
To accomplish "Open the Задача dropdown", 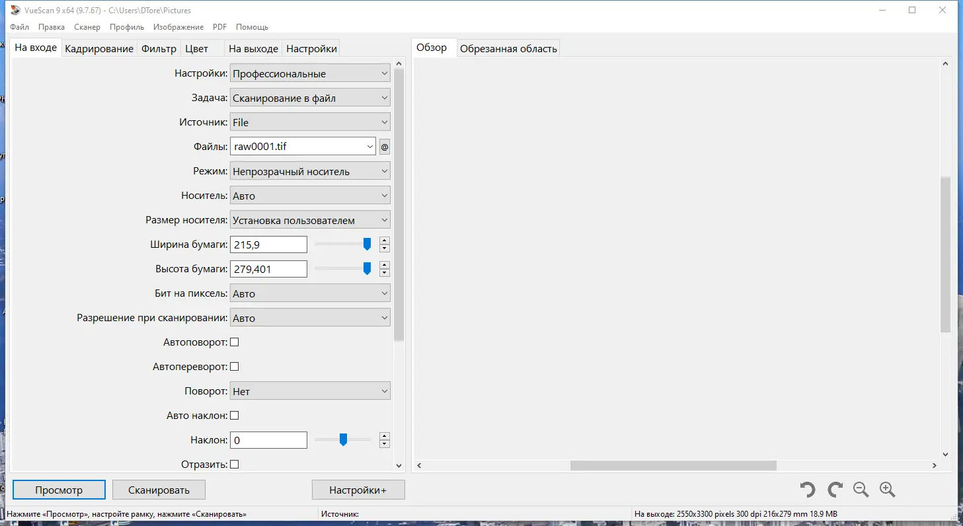I will click(310, 98).
